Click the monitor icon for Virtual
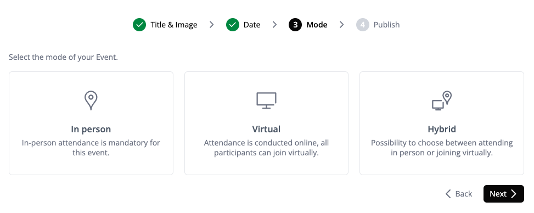The image size is (534, 213). (x=266, y=100)
